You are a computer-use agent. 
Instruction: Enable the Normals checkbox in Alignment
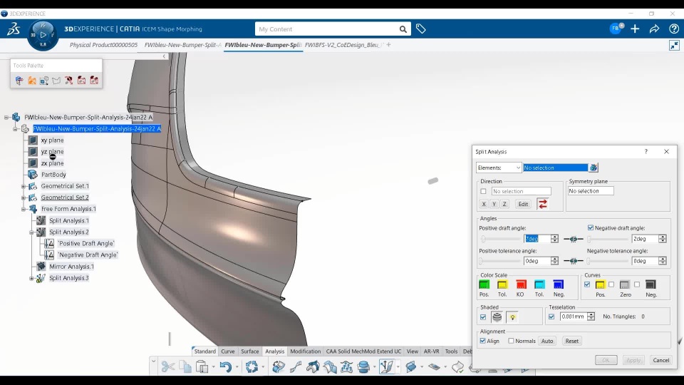pos(511,341)
